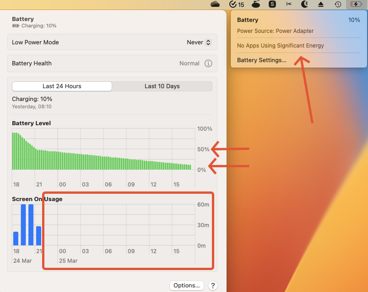Click the Battery title in dropdown menu
This screenshot has height=292, width=368.
248,20
